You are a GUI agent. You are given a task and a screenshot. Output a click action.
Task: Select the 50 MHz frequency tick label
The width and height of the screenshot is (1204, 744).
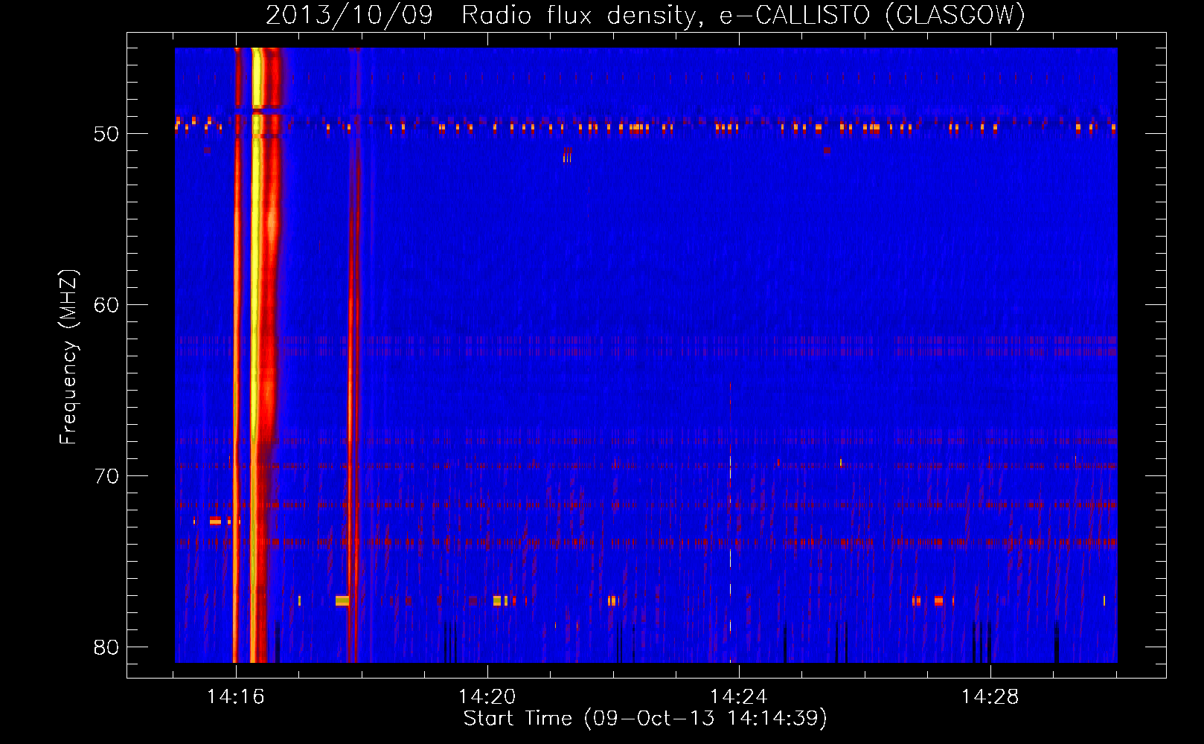point(106,134)
